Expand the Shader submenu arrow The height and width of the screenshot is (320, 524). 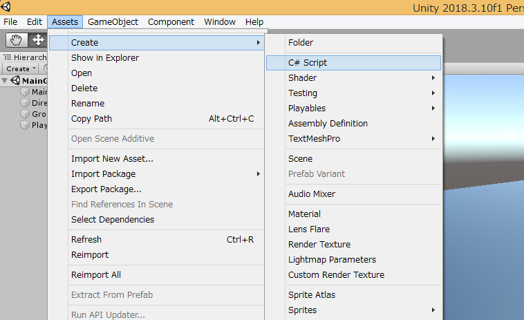coord(433,78)
